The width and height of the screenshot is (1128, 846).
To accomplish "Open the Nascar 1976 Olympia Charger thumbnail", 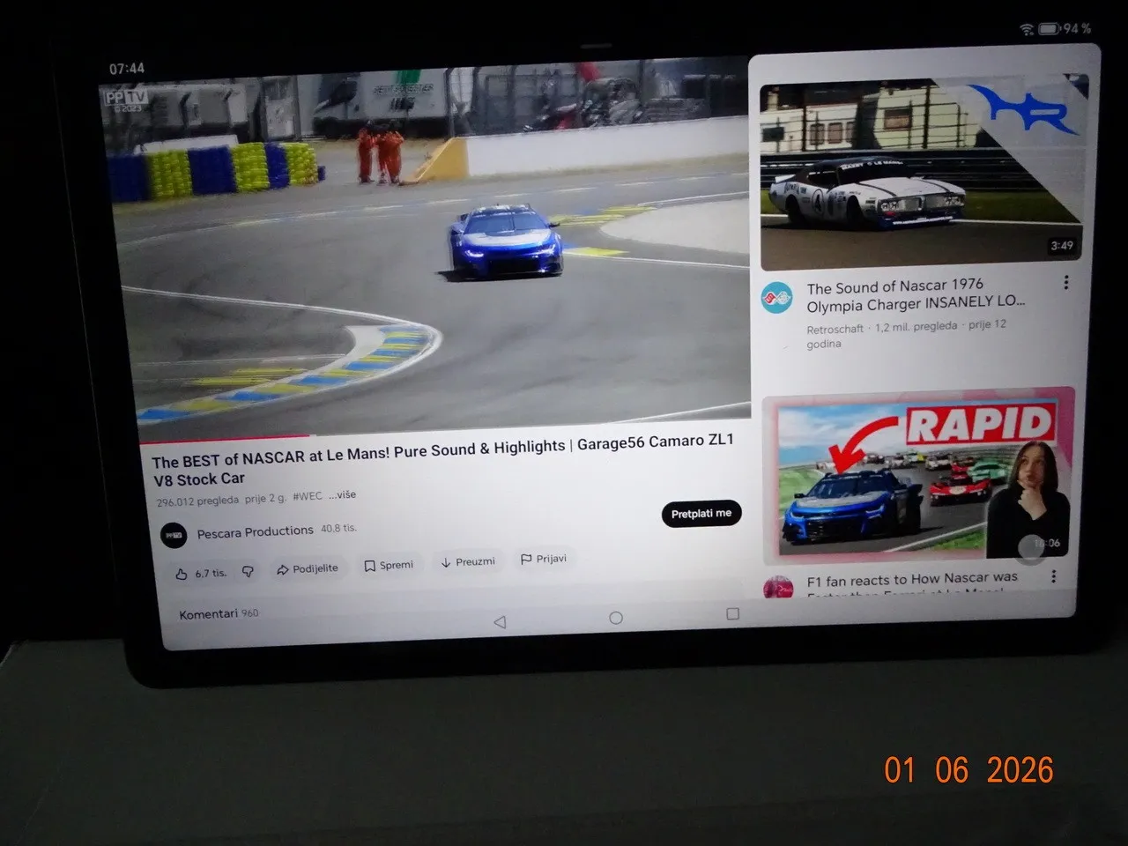I will (923, 172).
